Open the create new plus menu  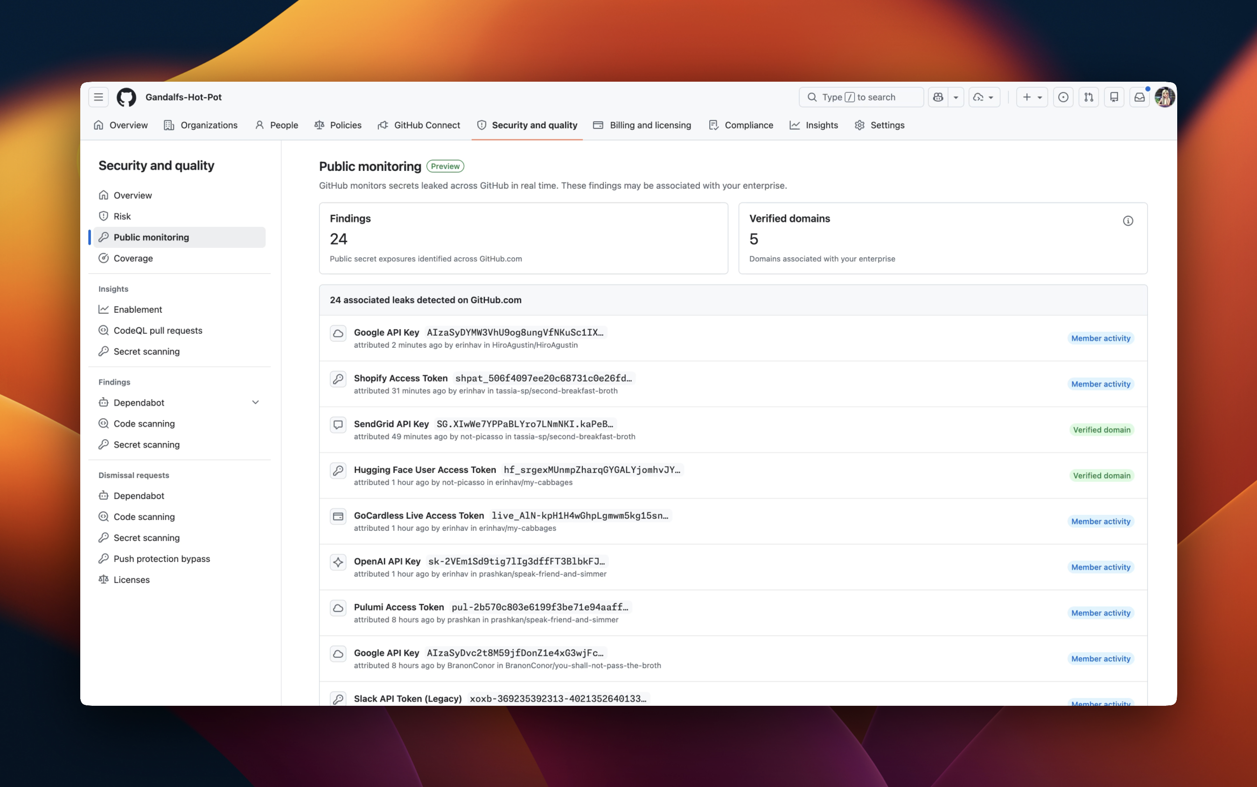[x=1032, y=98]
